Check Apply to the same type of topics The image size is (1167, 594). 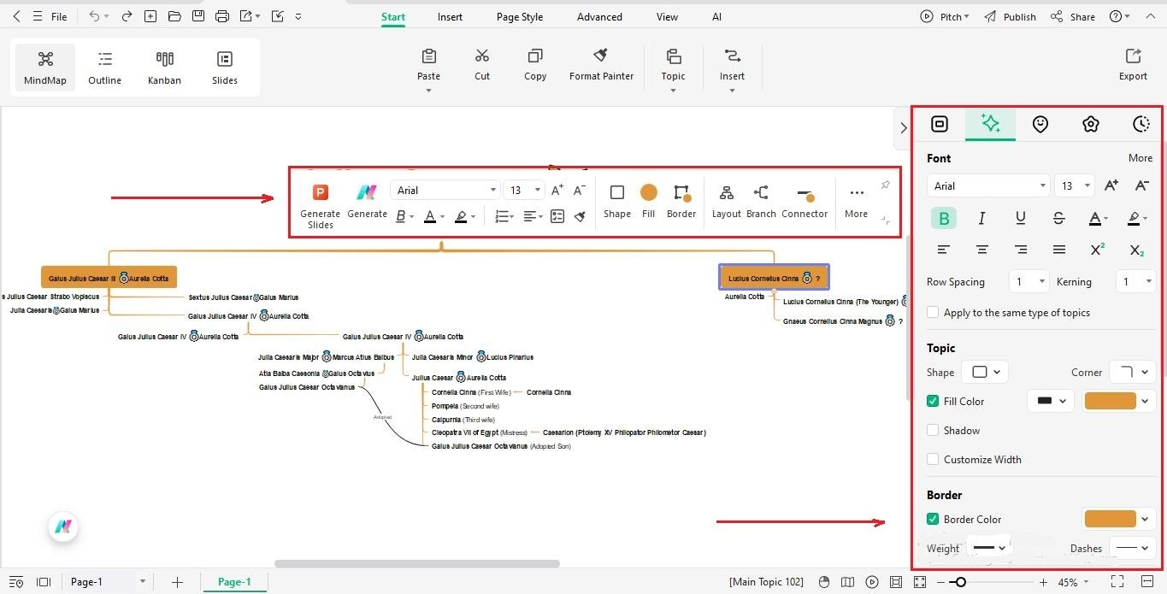point(933,313)
